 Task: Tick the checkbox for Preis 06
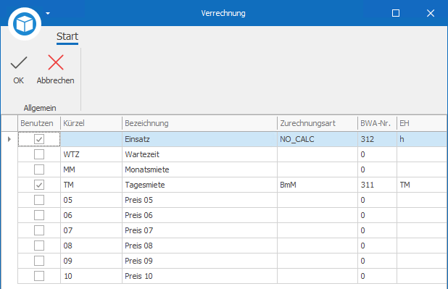click(39, 215)
